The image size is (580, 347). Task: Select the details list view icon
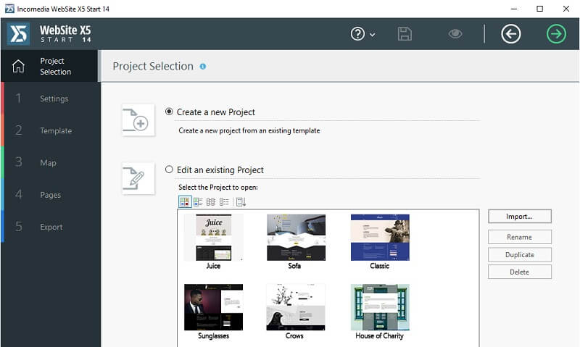pyautogui.click(x=224, y=202)
